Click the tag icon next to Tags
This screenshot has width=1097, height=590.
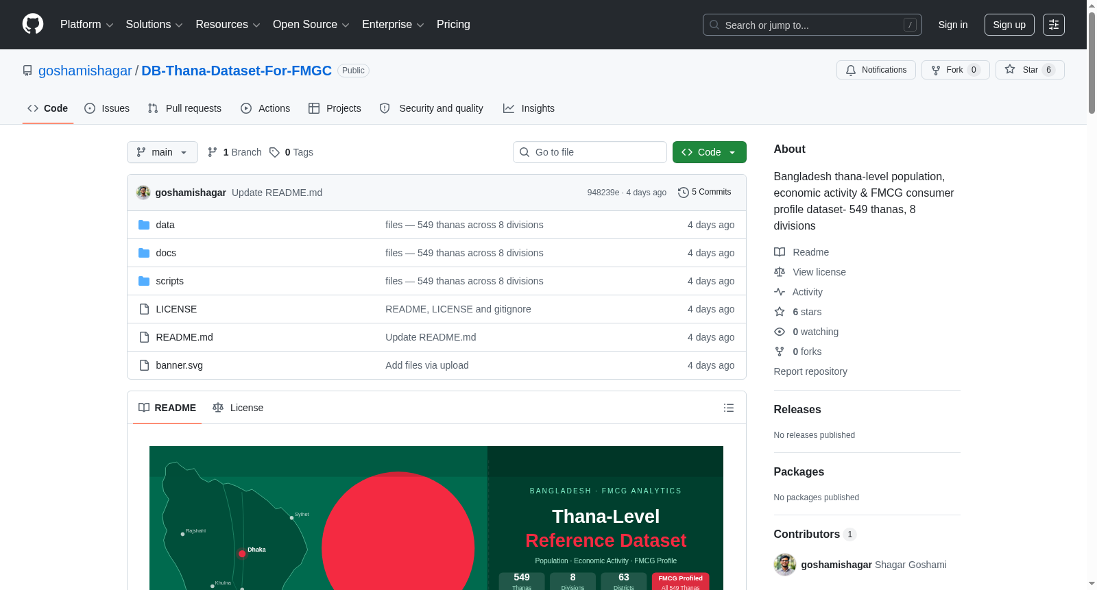tap(274, 152)
